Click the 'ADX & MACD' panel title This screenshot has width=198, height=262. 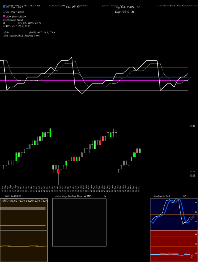point(13,196)
